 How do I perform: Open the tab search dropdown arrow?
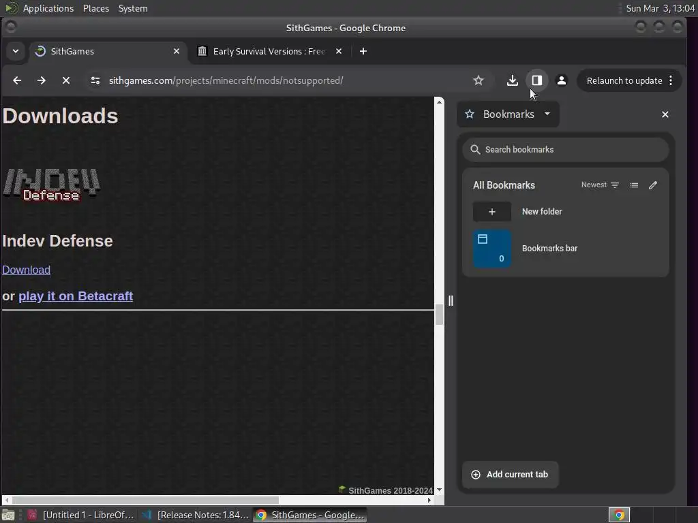pyautogui.click(x=16, y=51)
